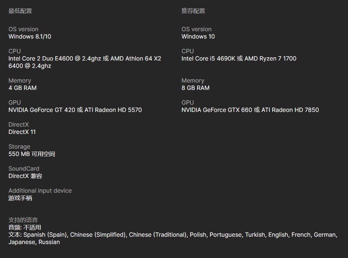Select the Windows 10 recommended OS text

198,36
